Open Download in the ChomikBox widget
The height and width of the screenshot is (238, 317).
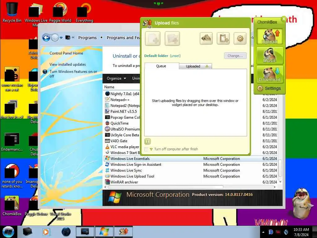click(270, 74)
